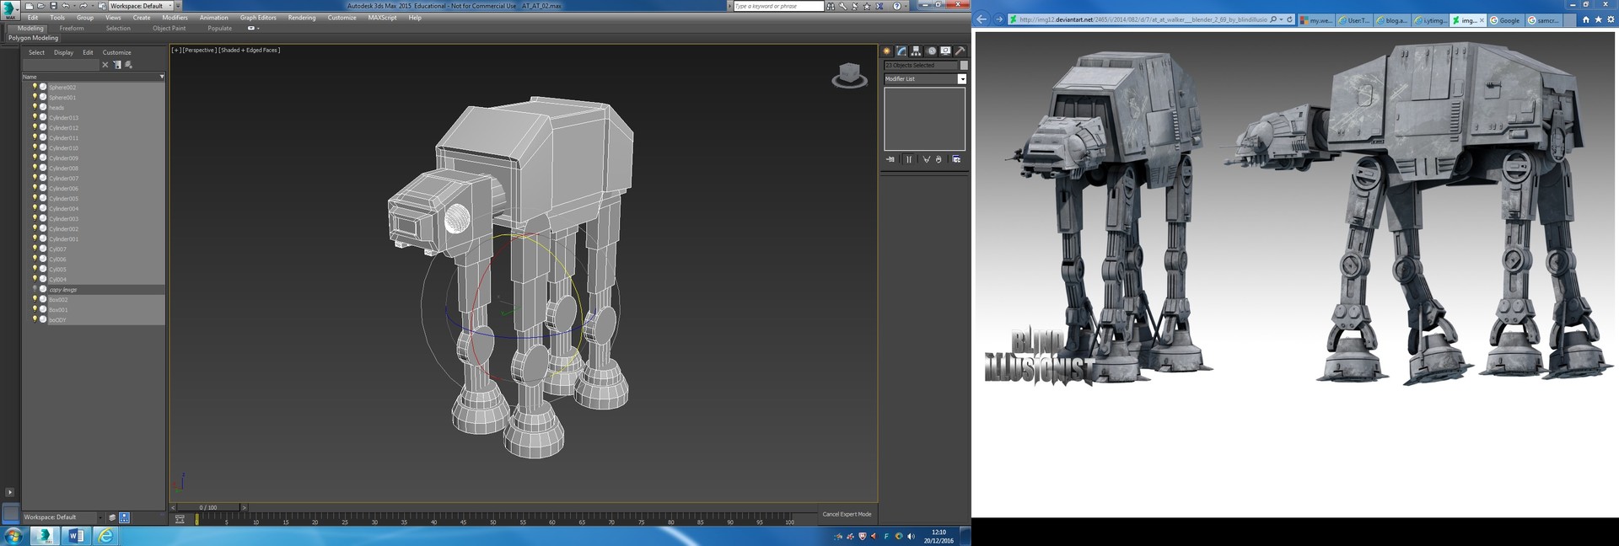1619x546 pixels.
Task: Toggle visibility bulb of Sphere002
Action: coord(35,87)
